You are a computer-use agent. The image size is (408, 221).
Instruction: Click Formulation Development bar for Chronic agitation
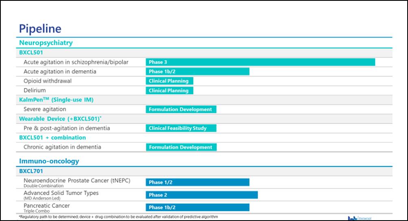(x=181, y=147)
